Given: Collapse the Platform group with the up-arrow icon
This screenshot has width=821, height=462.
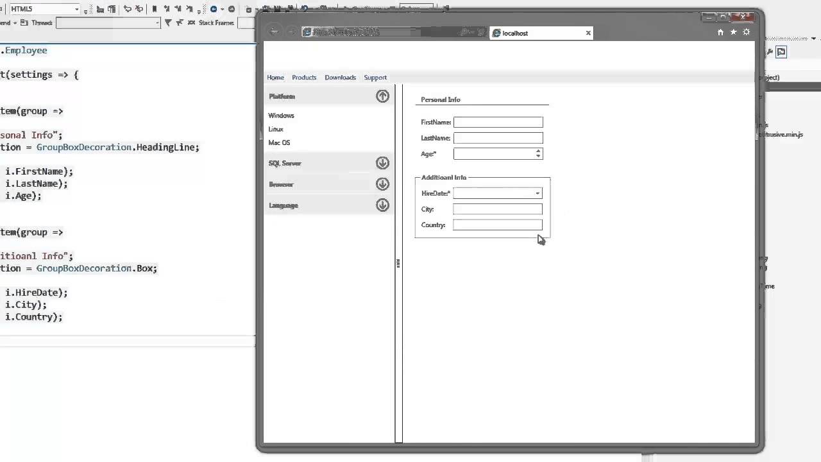Looking at the screenshot, I should [x=382, y=96].
